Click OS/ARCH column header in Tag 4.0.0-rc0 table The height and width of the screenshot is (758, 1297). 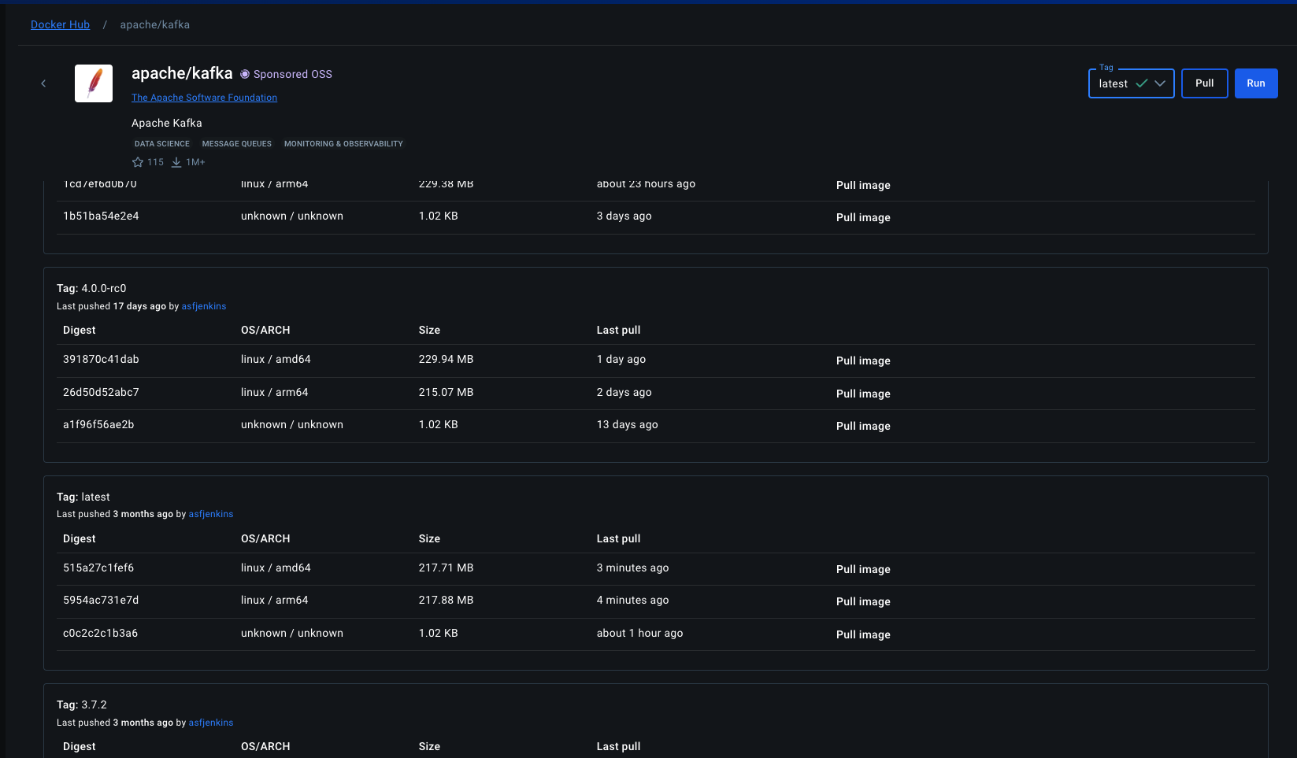(265, 330)
